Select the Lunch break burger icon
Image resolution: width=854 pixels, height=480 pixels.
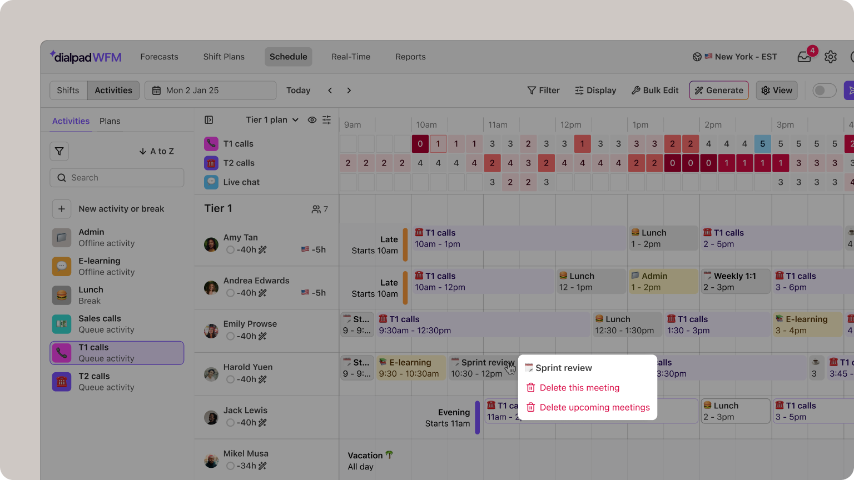[62, 296]
